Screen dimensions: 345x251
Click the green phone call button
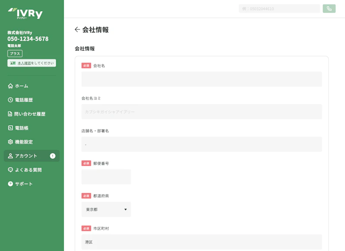click(x=329, y=9)
